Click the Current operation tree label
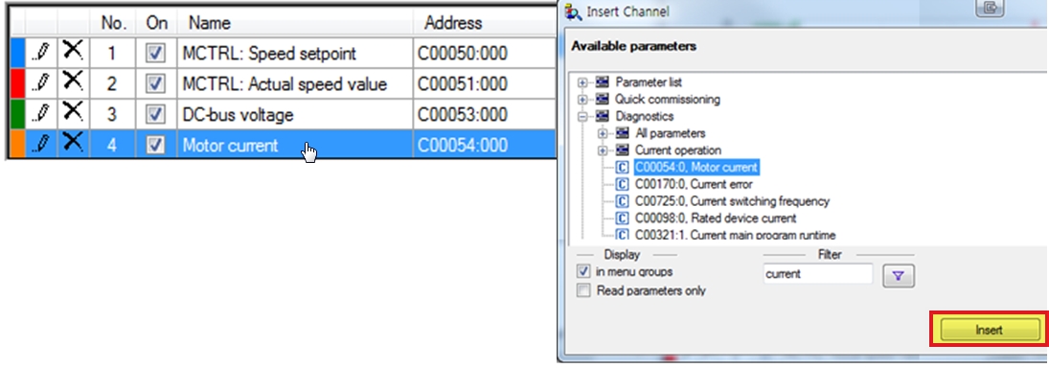 (677, 150)
